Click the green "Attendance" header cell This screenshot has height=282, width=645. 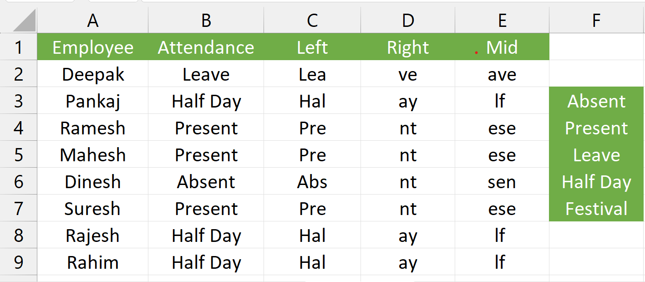click(206, 47)
